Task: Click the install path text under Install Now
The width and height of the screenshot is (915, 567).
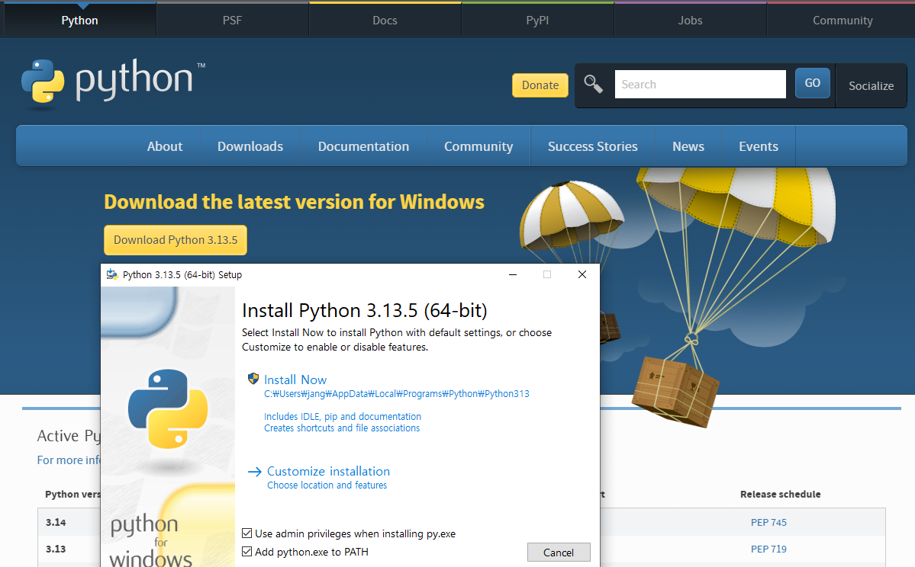Action: pos(397,394)
